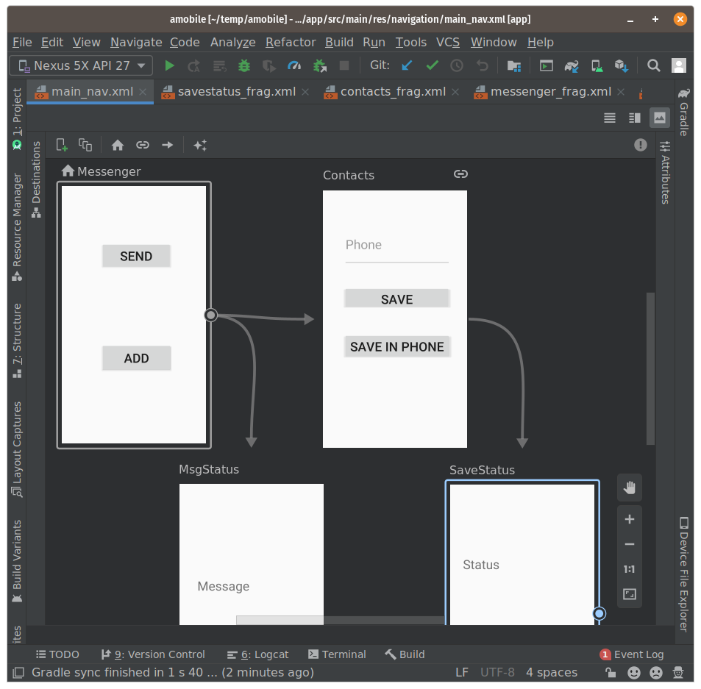Open the Event Log panel

(x=632, y=654)
